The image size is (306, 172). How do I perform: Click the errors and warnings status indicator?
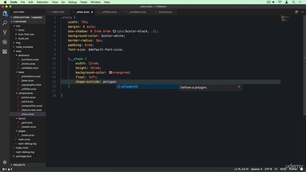tap(7, 169)
